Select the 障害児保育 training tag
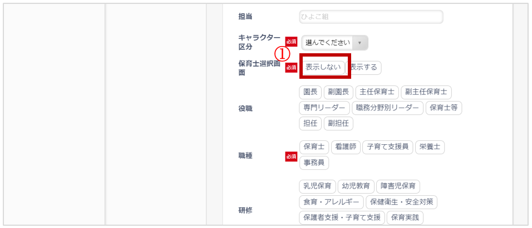532x228 pixels. [x=398, y=186]
